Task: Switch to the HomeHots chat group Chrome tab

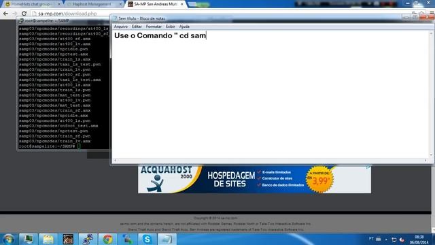Action: 32,4
